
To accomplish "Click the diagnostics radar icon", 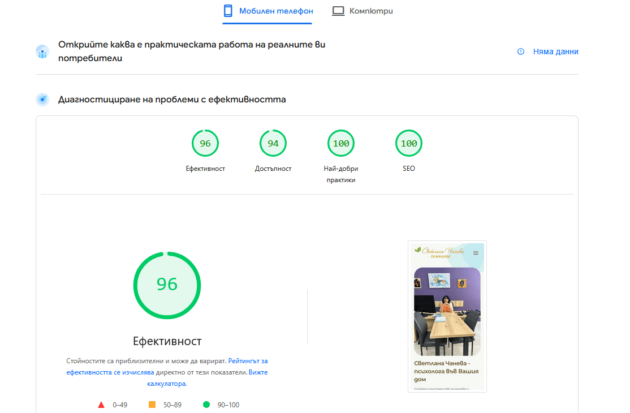I will (x=42, y=100).
